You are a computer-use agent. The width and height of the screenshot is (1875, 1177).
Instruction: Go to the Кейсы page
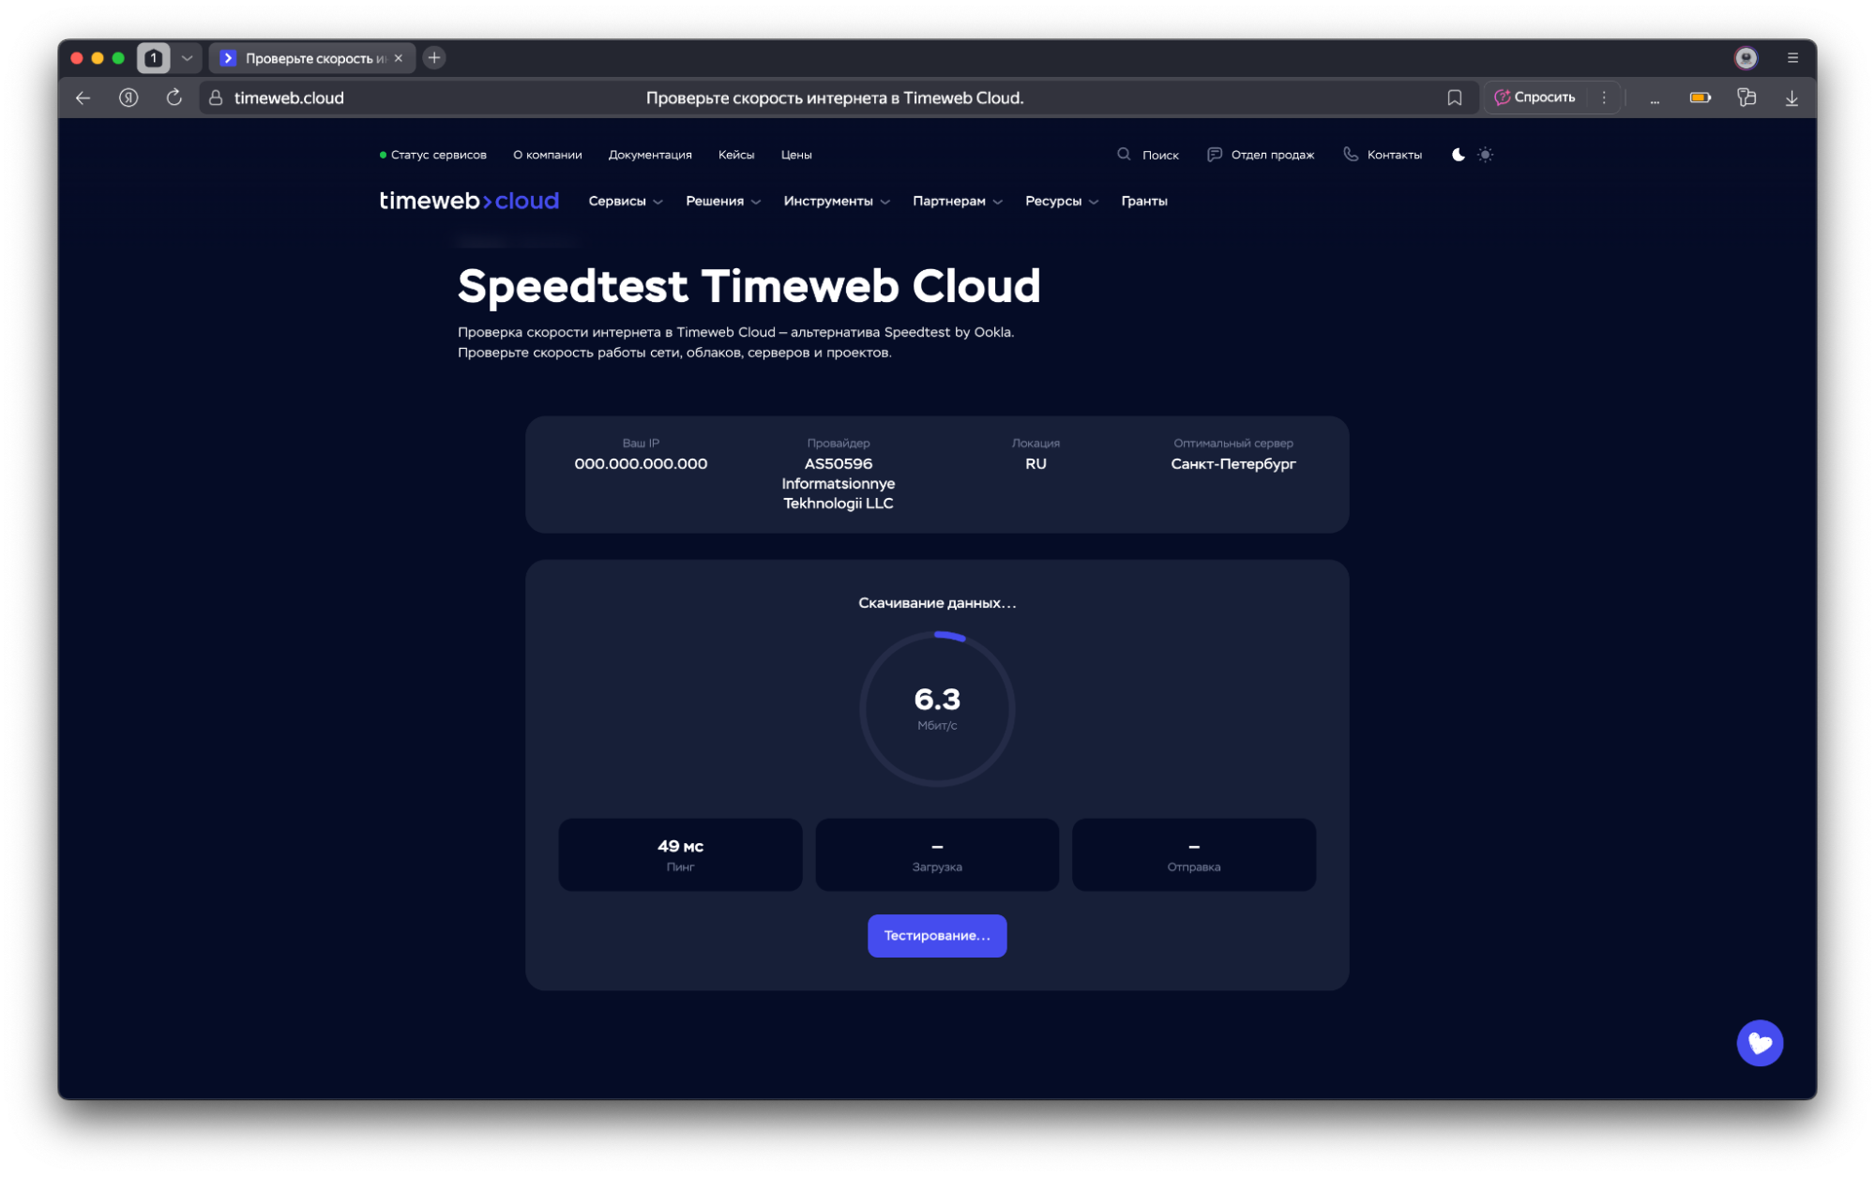click(736, 155)
